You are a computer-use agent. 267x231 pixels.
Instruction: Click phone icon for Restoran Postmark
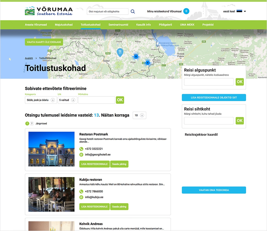point(81,149)
